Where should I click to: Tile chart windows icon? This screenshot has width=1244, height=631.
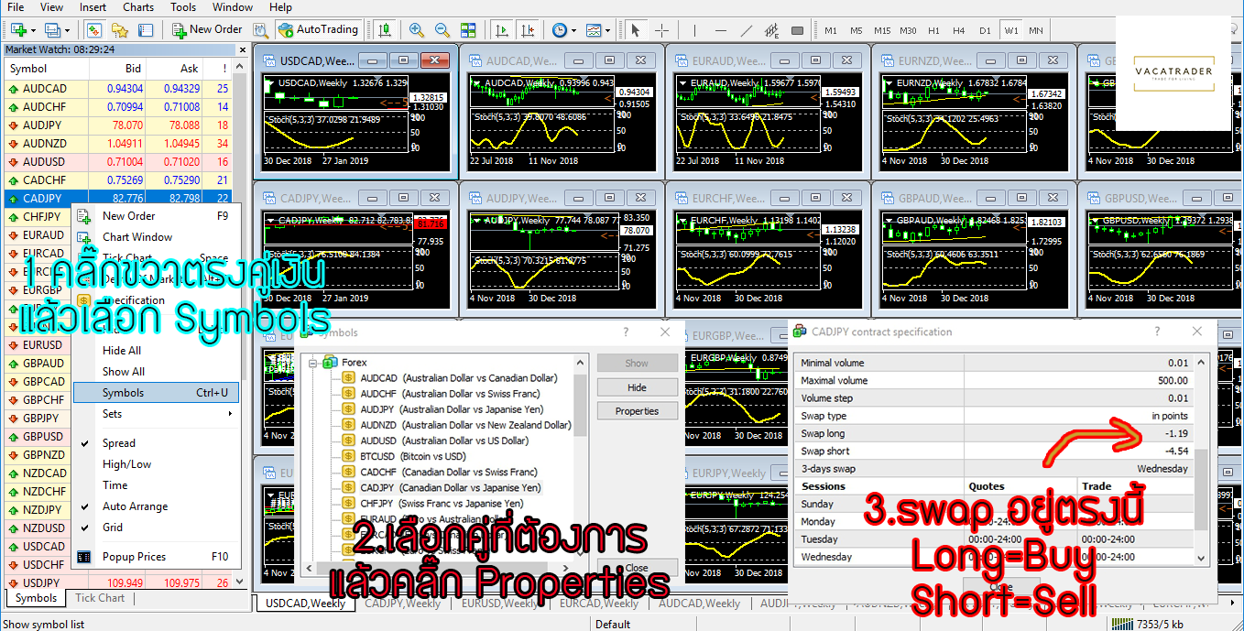point(468,29)
